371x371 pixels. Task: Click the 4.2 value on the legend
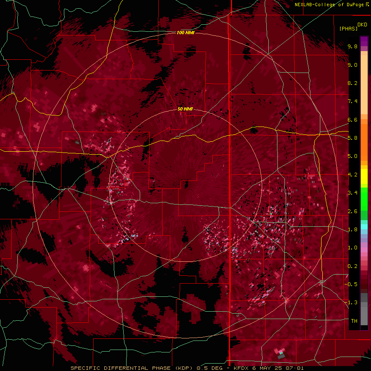tap(352, 175)
